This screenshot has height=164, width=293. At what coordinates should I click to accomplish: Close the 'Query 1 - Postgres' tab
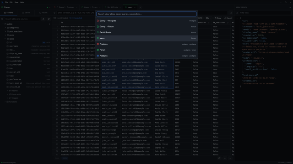click(76, 7)
